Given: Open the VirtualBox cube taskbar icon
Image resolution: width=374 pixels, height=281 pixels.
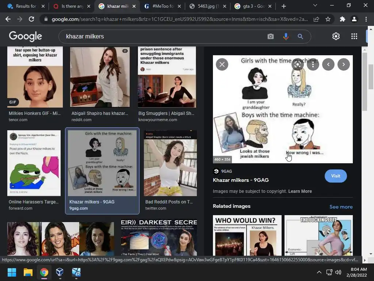Looking at the screenshot, I should (x=60, y=272).
